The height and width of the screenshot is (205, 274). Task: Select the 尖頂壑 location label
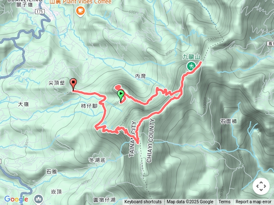(57, 83)
